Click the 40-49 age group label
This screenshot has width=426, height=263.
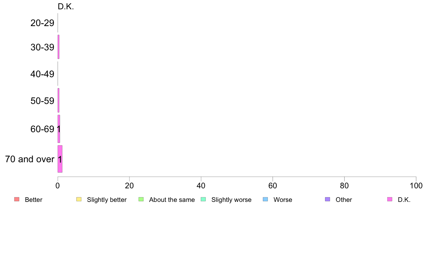[42, 74]
